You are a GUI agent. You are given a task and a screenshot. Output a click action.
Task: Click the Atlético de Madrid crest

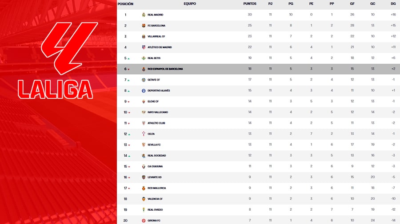[144, 47]
